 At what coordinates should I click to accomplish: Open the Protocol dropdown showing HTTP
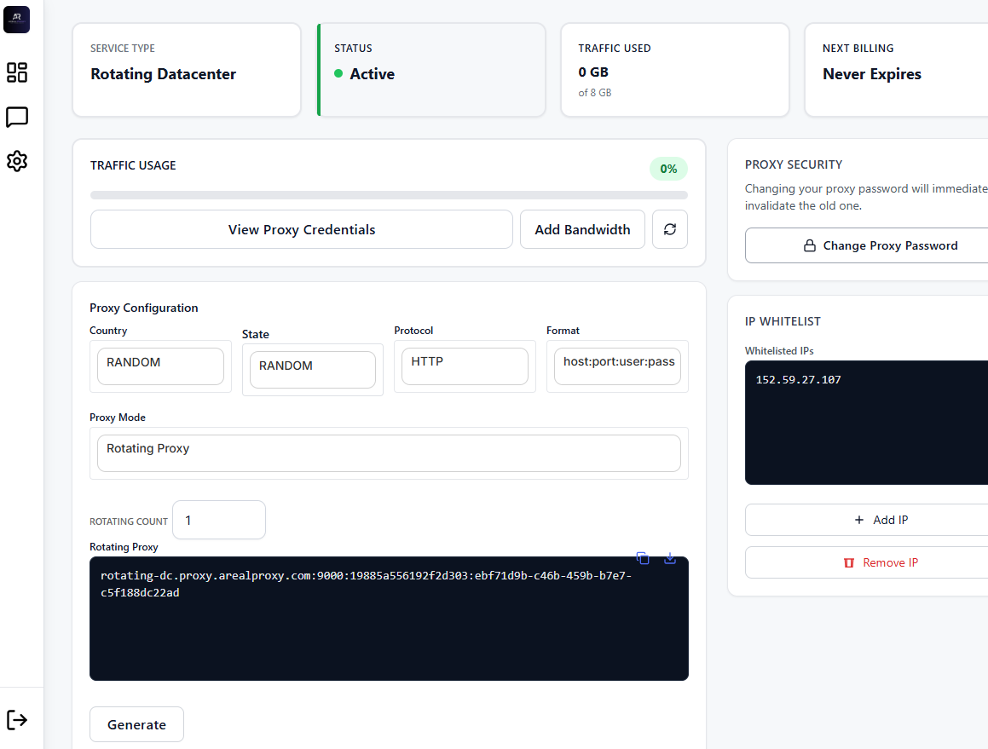coord(465,366)
